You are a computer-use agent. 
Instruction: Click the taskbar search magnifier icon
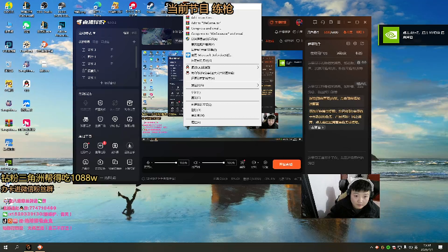[17, 247]
